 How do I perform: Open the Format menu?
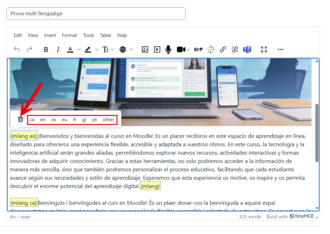click(x=70, y=35)
